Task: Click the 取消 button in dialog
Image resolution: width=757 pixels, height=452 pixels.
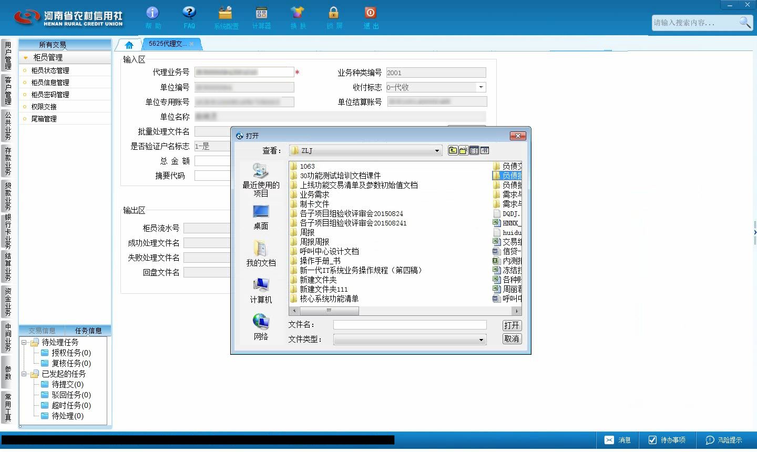Action: 512,339
